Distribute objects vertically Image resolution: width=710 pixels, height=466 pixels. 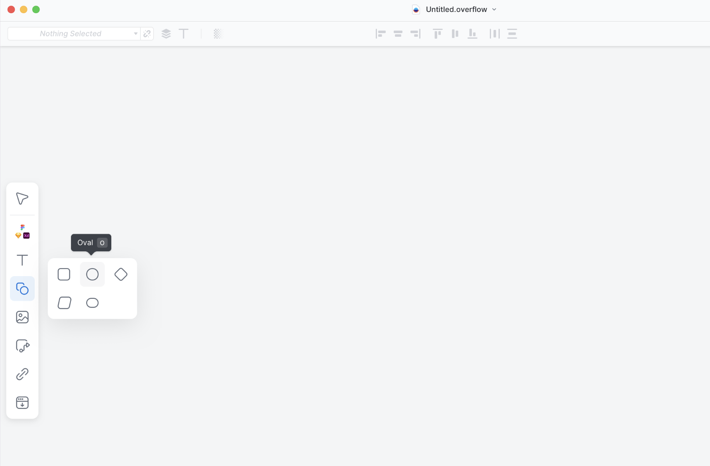(x=512, y=34)
